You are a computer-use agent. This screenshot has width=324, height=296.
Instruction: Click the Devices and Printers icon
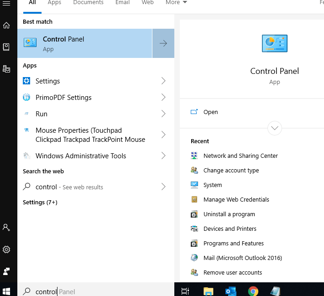pyautogui.click(x=194, y=228)
